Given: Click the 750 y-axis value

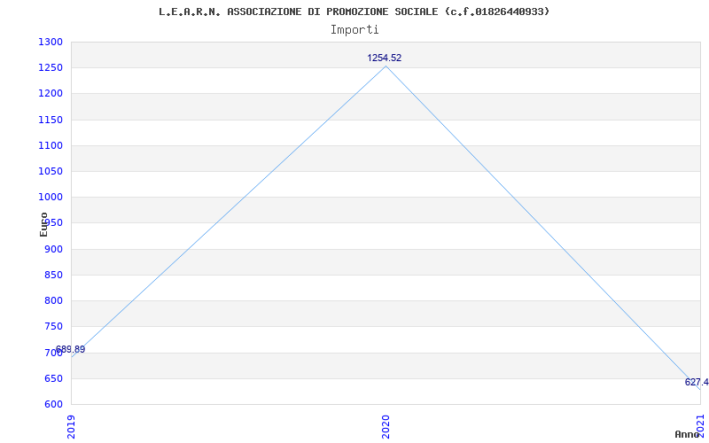Looking at the screenshot, I should [x=53, y=326].
